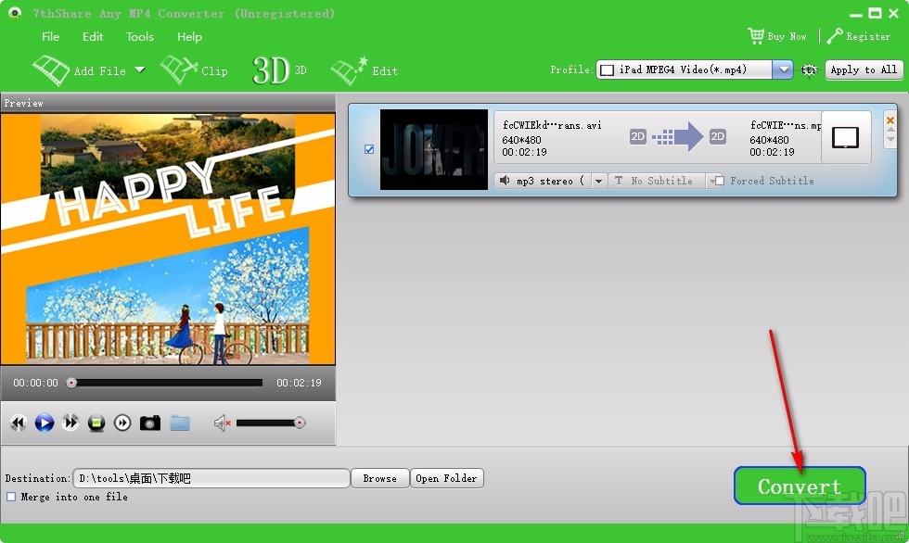
Task: Click the iPad output device icon
Action: pyautogui.click(x=845, y=137)
